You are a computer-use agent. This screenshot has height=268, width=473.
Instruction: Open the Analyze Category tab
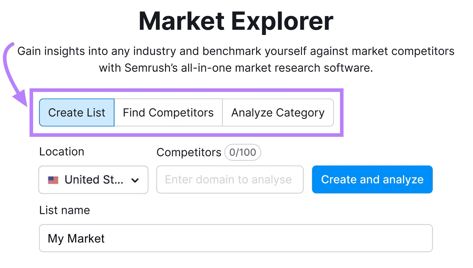(x=278, y=112)
